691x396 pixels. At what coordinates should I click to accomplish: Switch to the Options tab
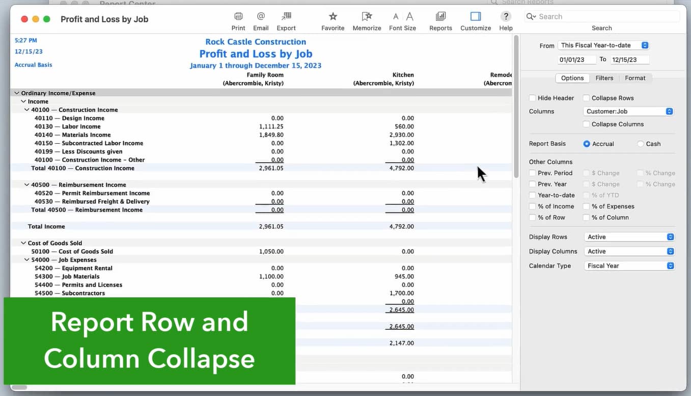coord(572,78)
